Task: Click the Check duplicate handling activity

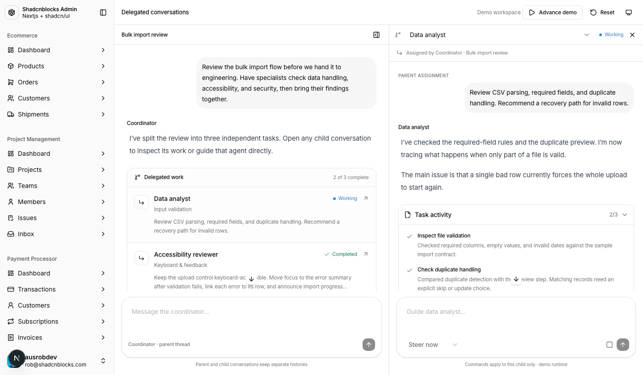Action: pos(516,279)
